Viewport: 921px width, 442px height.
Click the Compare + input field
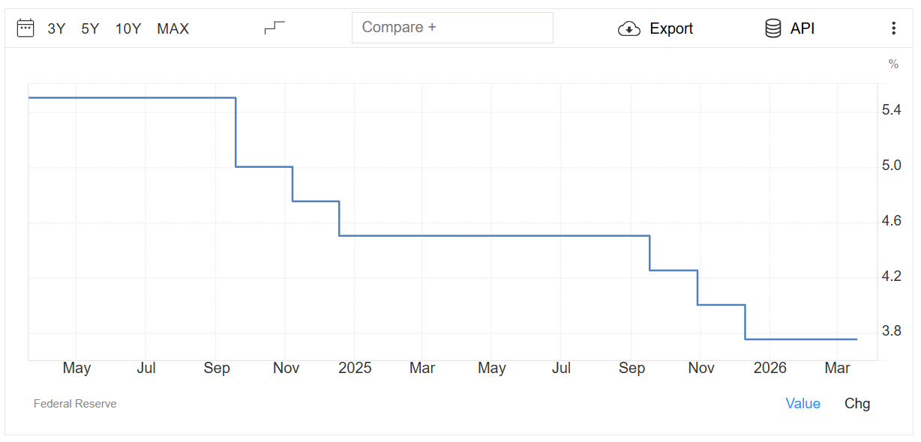452,28
